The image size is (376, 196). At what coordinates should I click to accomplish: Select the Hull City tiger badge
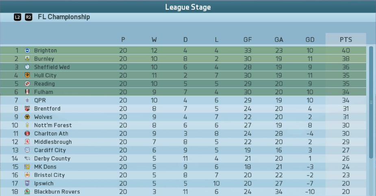27,75
